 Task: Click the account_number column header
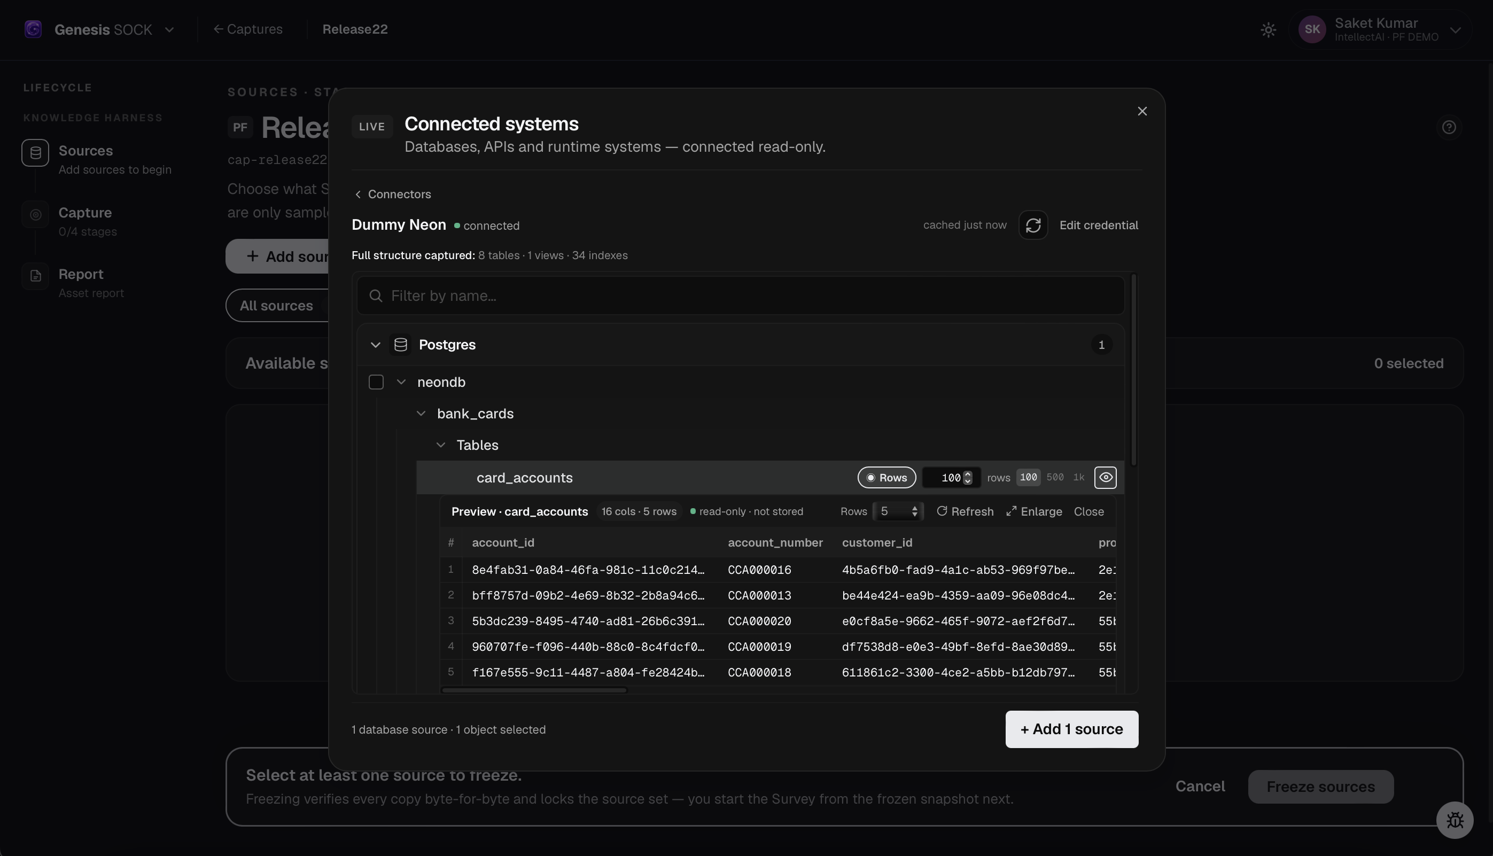[x=775, y=543]
